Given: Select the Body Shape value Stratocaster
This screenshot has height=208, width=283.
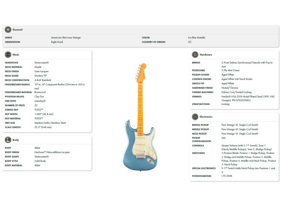Looking at the screenshot, I should coord(42,157).
